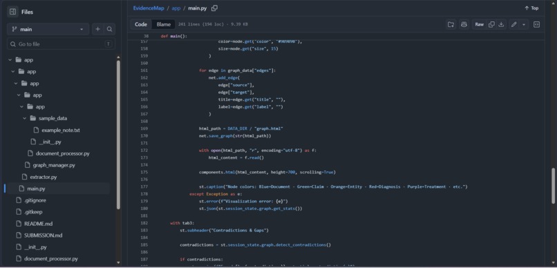Click the file icon beside README.md
Viewport: 557px width, 268px height.
pyautogui.click(x=19, y=224)
